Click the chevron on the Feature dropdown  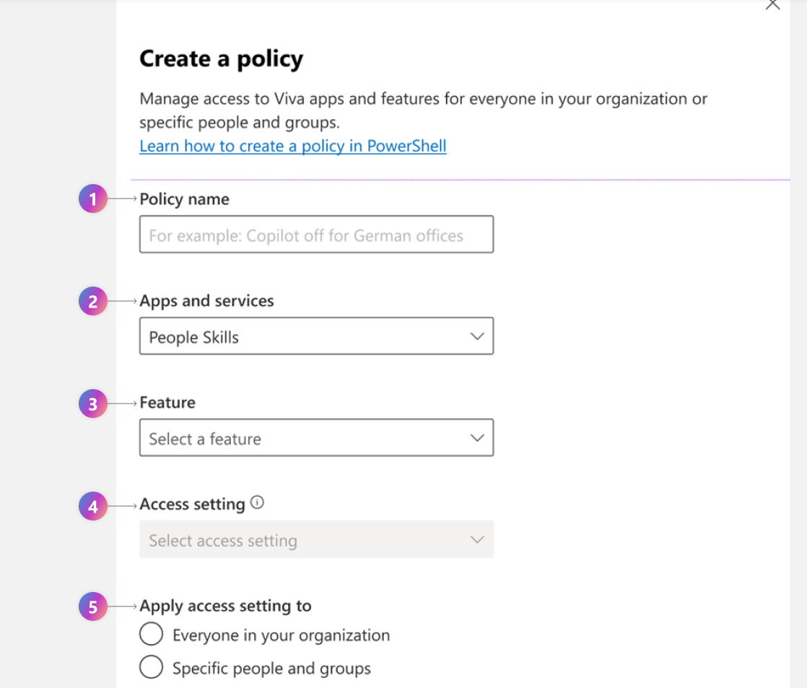476,437
